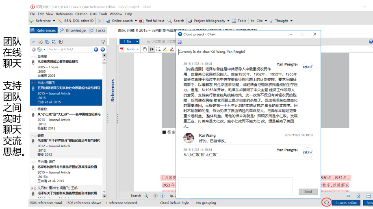Toggle the read circle on 姜安 reference
The height and width of the screenshot is (209, 373).
[35, 136]
